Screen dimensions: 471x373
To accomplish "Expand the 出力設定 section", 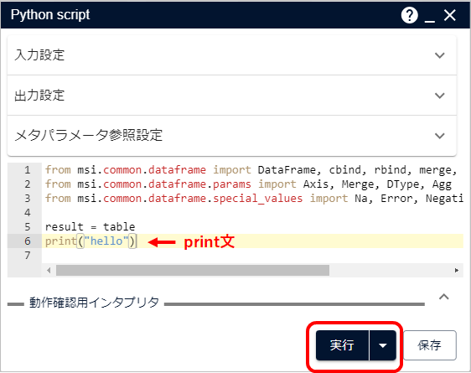I will coord(232,96).
